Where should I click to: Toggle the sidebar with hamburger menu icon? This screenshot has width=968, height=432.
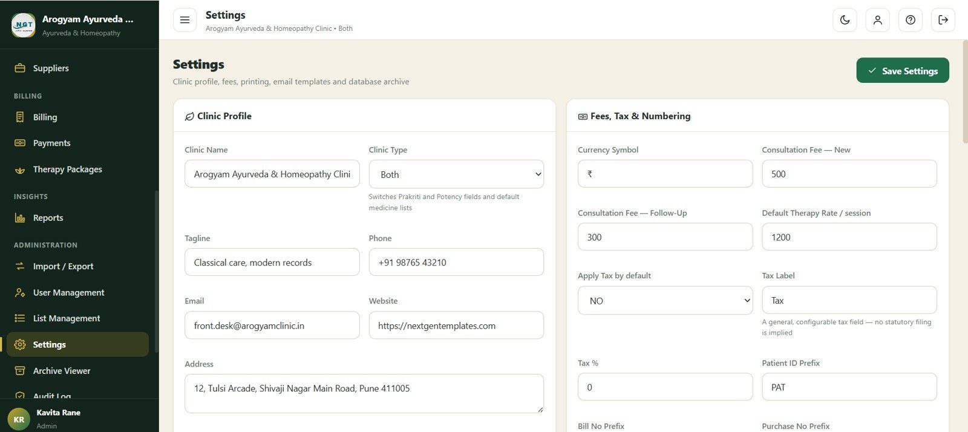point(185,20)
